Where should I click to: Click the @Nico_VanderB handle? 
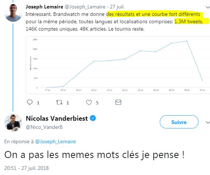point(44,127)
